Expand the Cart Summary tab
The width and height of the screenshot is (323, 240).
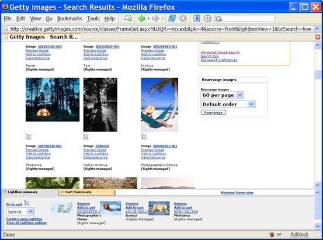point(86,192)
